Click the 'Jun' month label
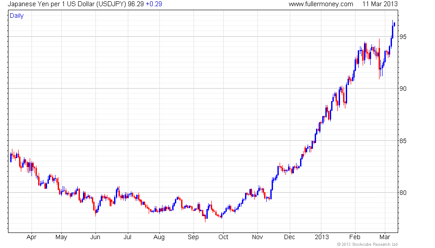The height and width of the screenshot is (248, 435). click(95, 237)
